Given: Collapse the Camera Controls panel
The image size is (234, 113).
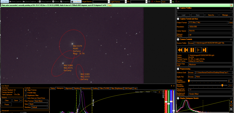Looking at the screenshot, I should 178,39.
